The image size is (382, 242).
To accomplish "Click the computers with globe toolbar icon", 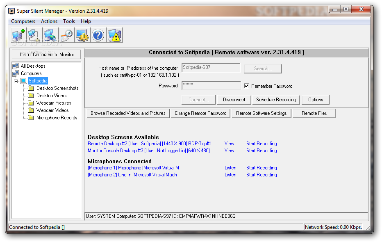I will click(x=50, y=35).
